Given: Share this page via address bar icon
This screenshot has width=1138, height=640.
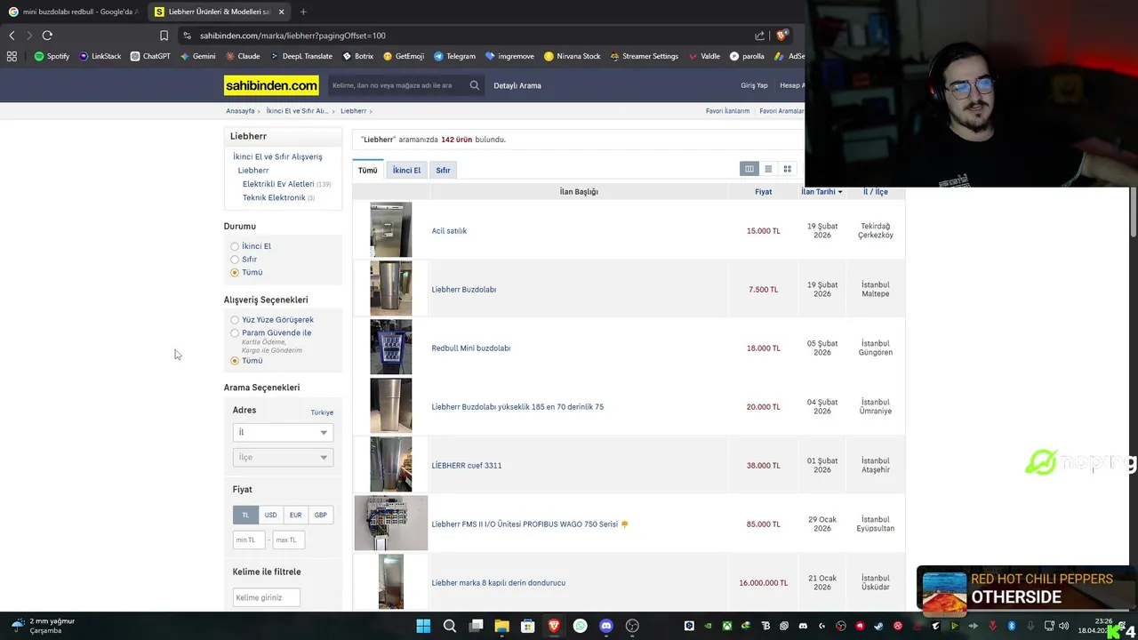Looking at the screenshot, I should point(759,36).
